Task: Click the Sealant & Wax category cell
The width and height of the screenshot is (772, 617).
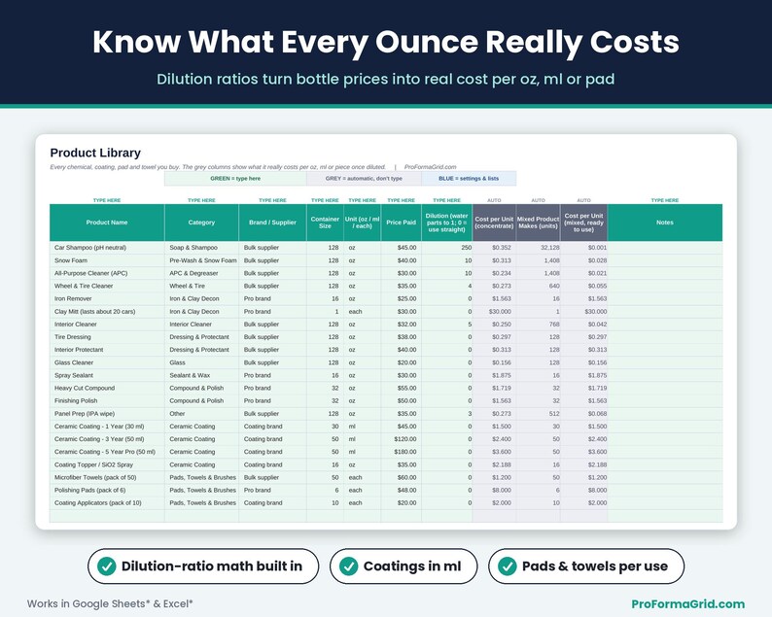Action: pyautogui.click(x=201, y=375)
